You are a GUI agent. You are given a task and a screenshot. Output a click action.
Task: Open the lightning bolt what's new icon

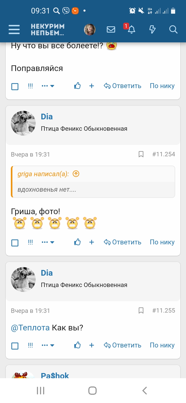pos(152,29)
